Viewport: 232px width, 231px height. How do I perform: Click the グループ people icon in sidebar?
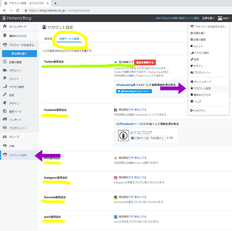(5, 137)
